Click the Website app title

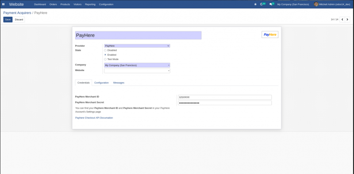point(16,4)
